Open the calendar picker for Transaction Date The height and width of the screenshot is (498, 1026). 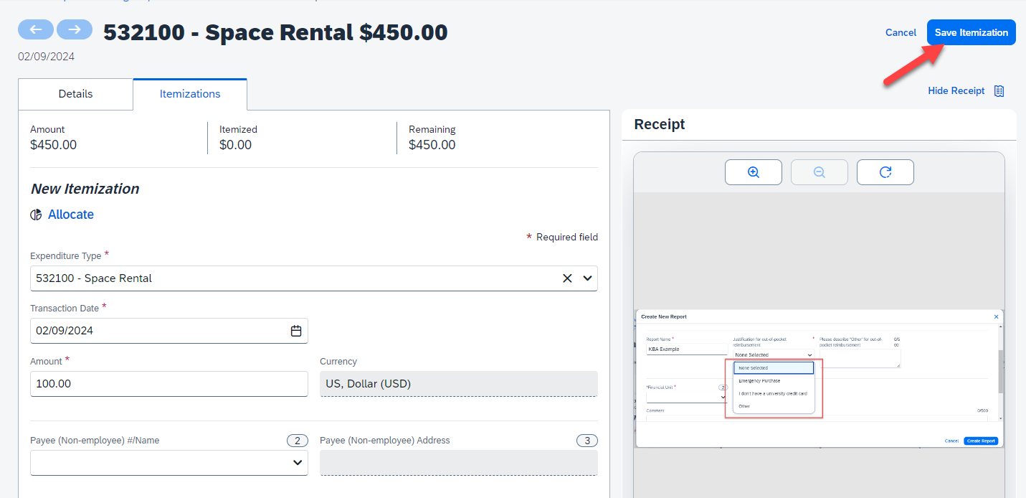point(296,330)
